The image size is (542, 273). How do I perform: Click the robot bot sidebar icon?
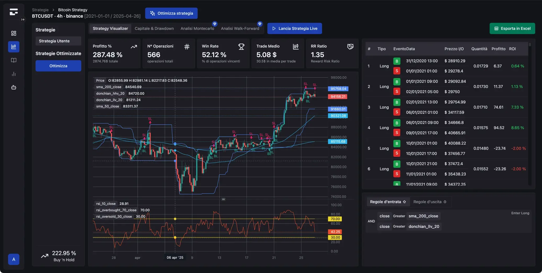pos(14,88)
